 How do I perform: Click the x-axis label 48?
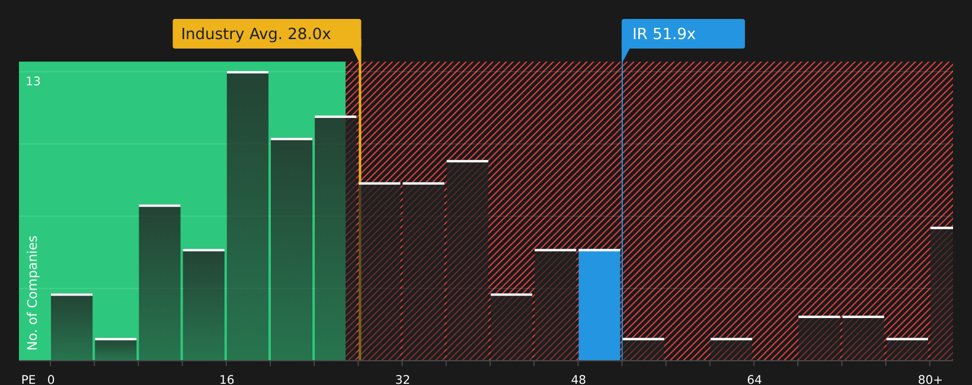(x=578, y=379)
